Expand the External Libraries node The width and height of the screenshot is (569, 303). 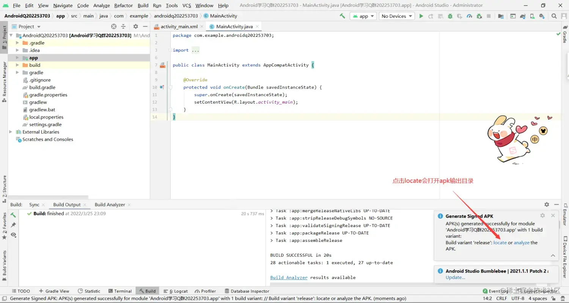click(x=11, y=132)
